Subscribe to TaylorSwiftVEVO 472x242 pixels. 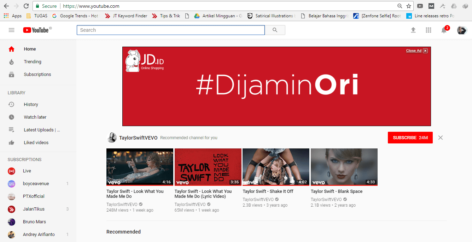[410, 138]
